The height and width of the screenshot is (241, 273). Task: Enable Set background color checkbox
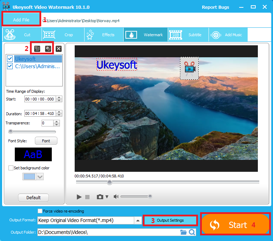(x=11, y=168)
